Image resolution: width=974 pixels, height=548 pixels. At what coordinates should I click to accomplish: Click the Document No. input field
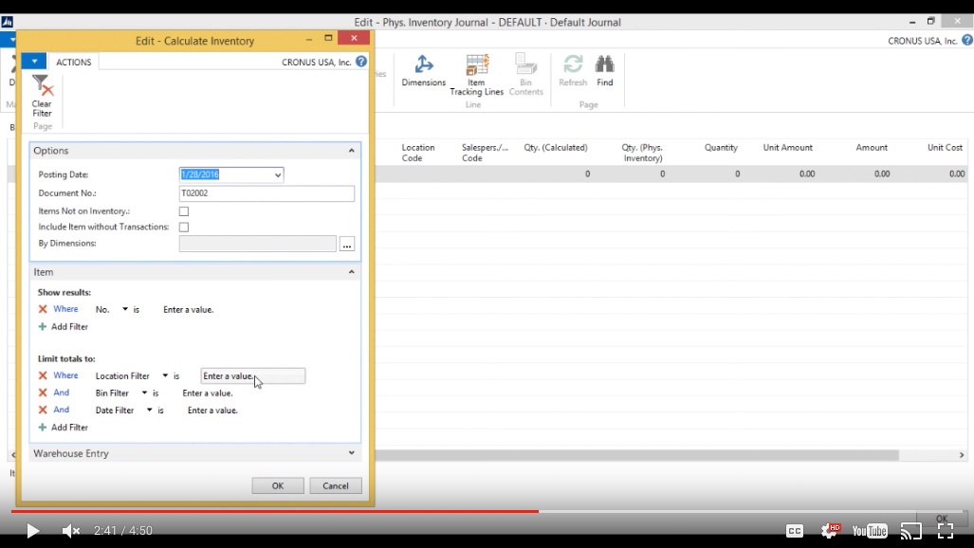[266, 193]
